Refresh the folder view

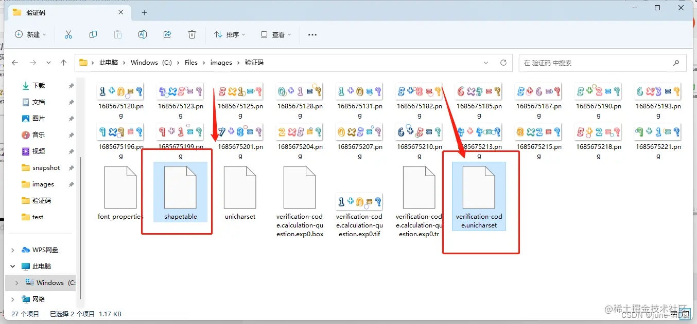coord(503,63)
